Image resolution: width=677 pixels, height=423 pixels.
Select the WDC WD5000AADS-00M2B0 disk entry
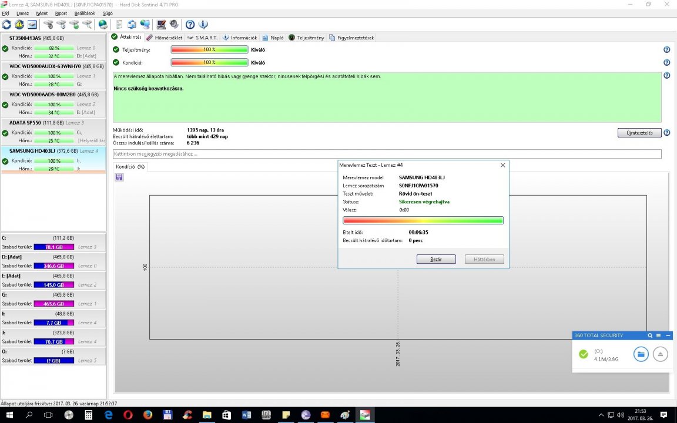pos(53,103)
